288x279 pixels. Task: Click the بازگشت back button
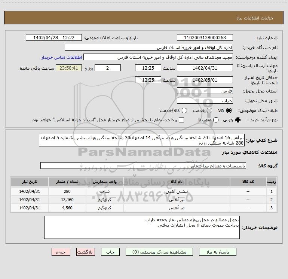pos(86,252)
